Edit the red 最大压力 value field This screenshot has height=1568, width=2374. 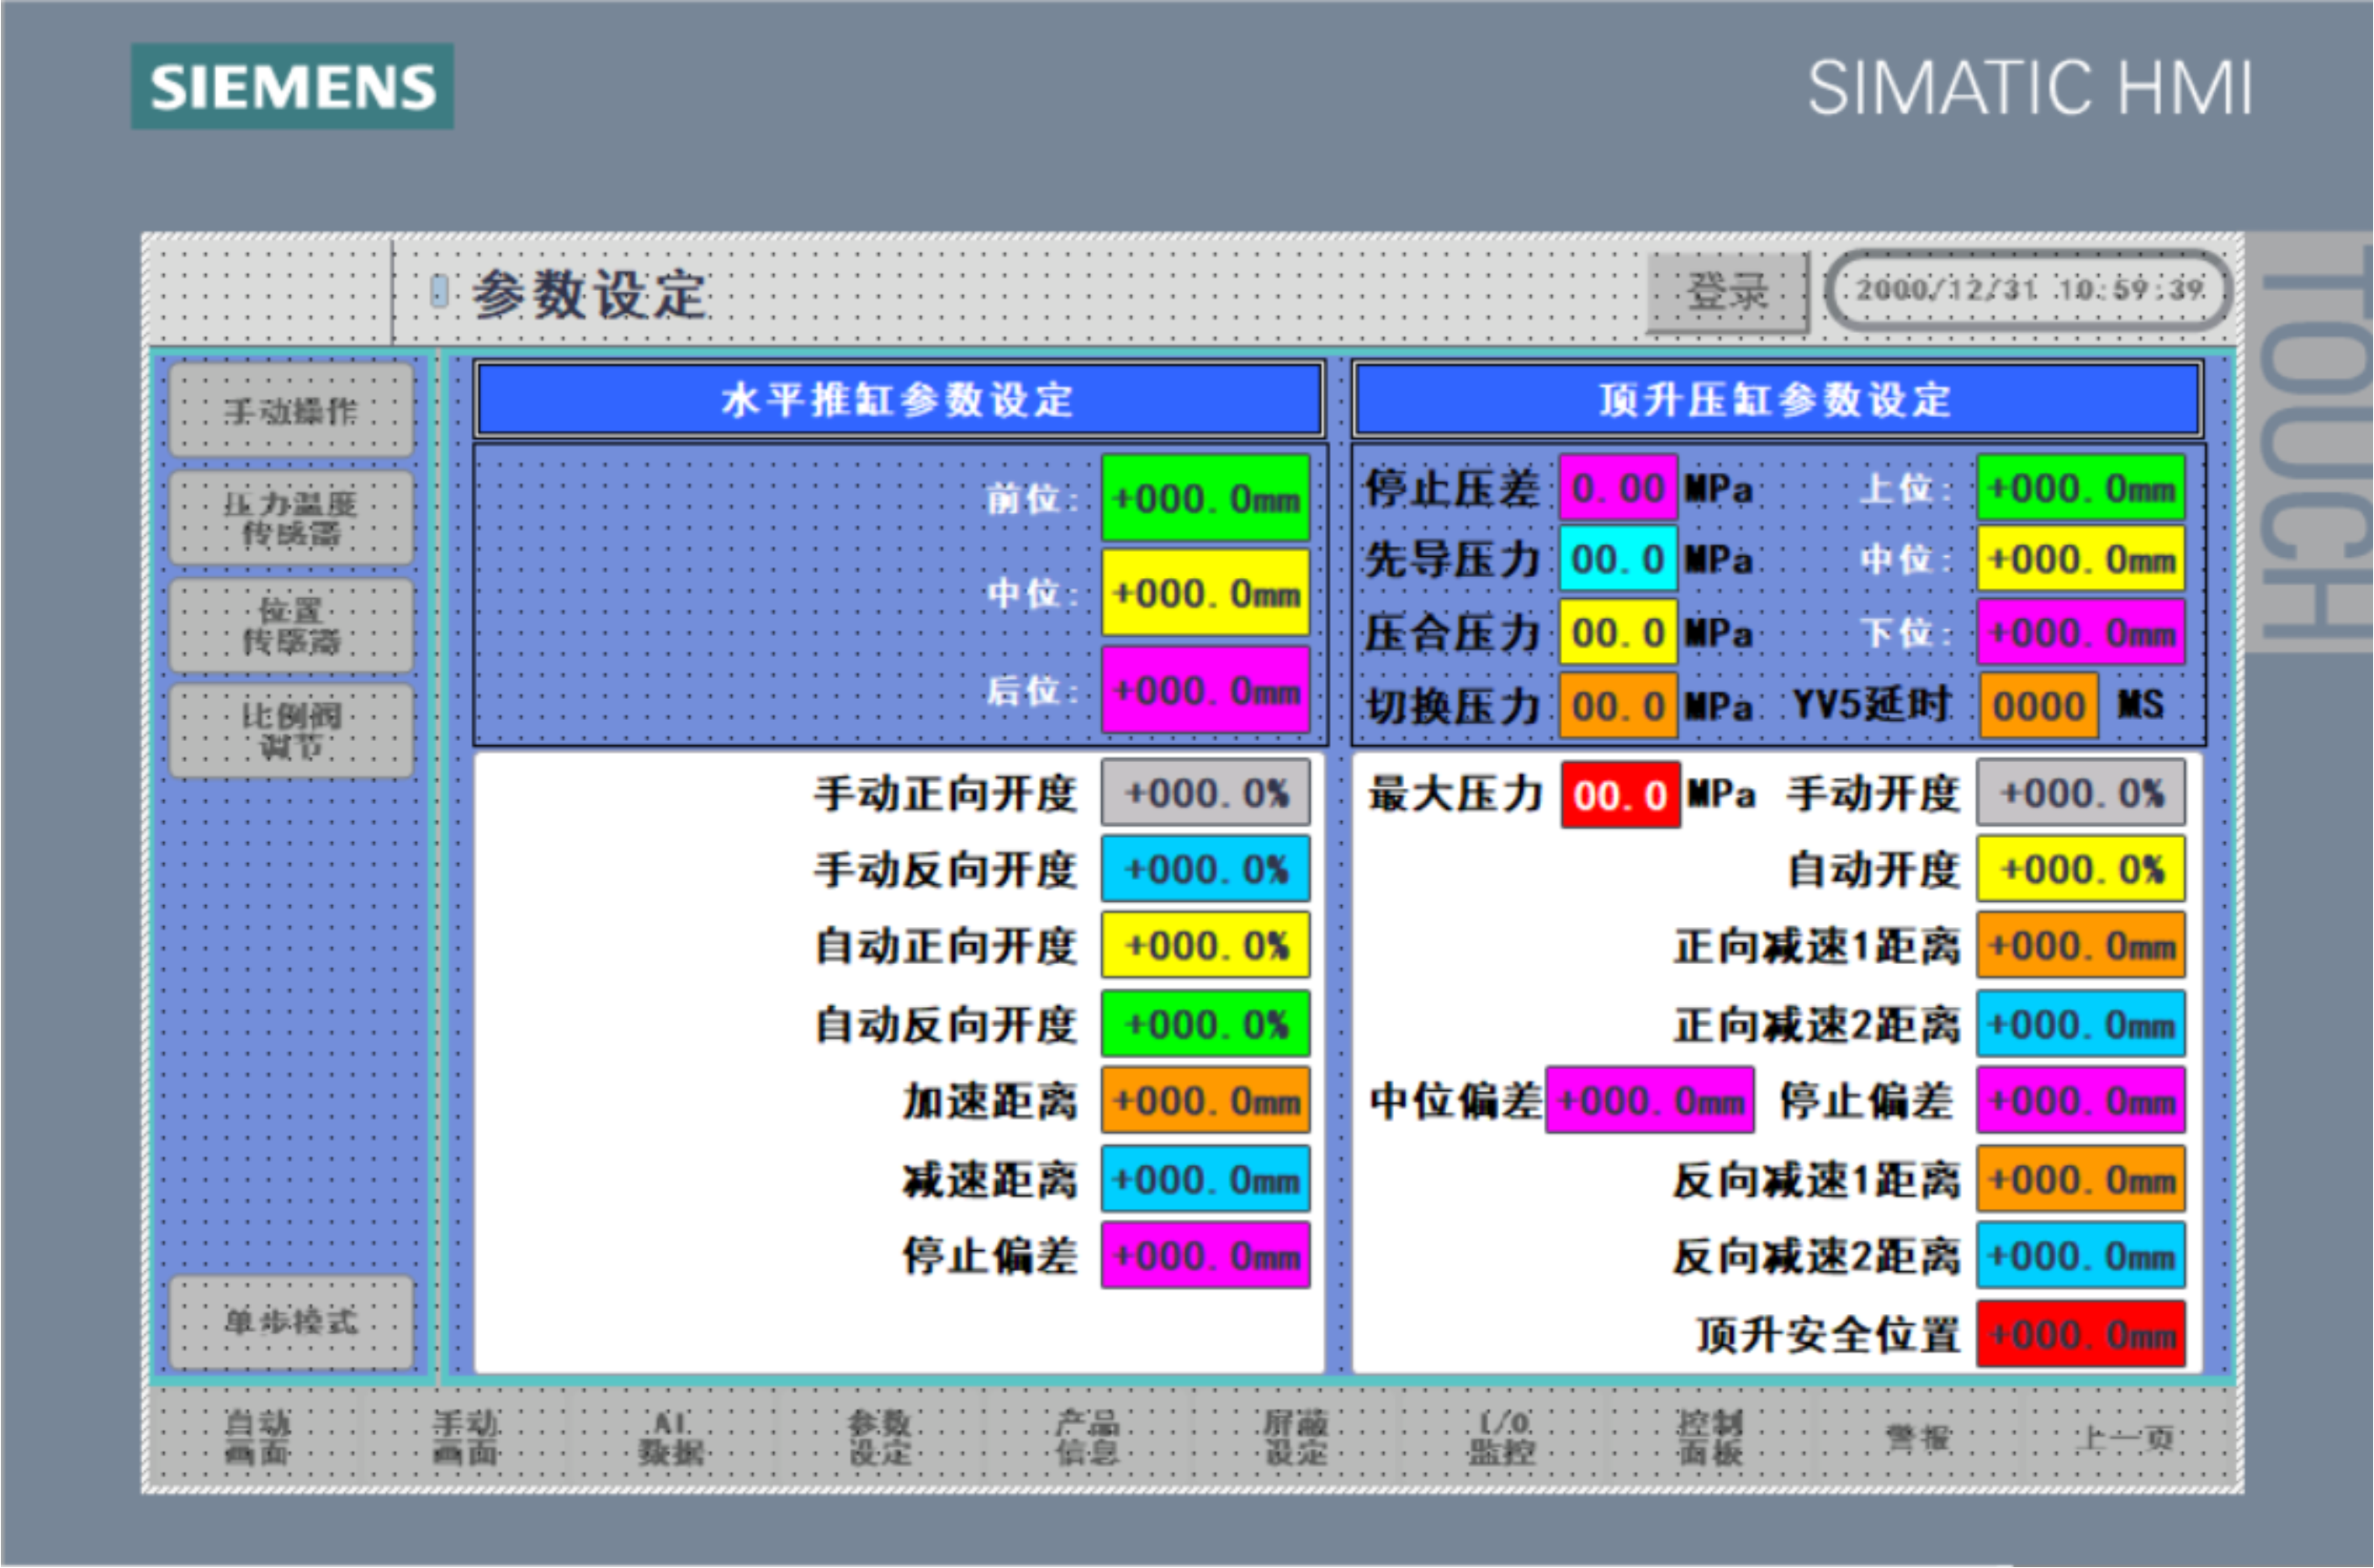coord(1620,796)
